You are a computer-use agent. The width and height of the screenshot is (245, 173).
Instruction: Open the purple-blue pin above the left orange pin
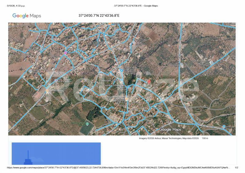pos(56,80)
